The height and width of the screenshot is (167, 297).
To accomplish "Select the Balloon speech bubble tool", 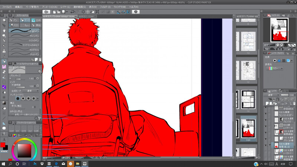I will click(4, 128).
